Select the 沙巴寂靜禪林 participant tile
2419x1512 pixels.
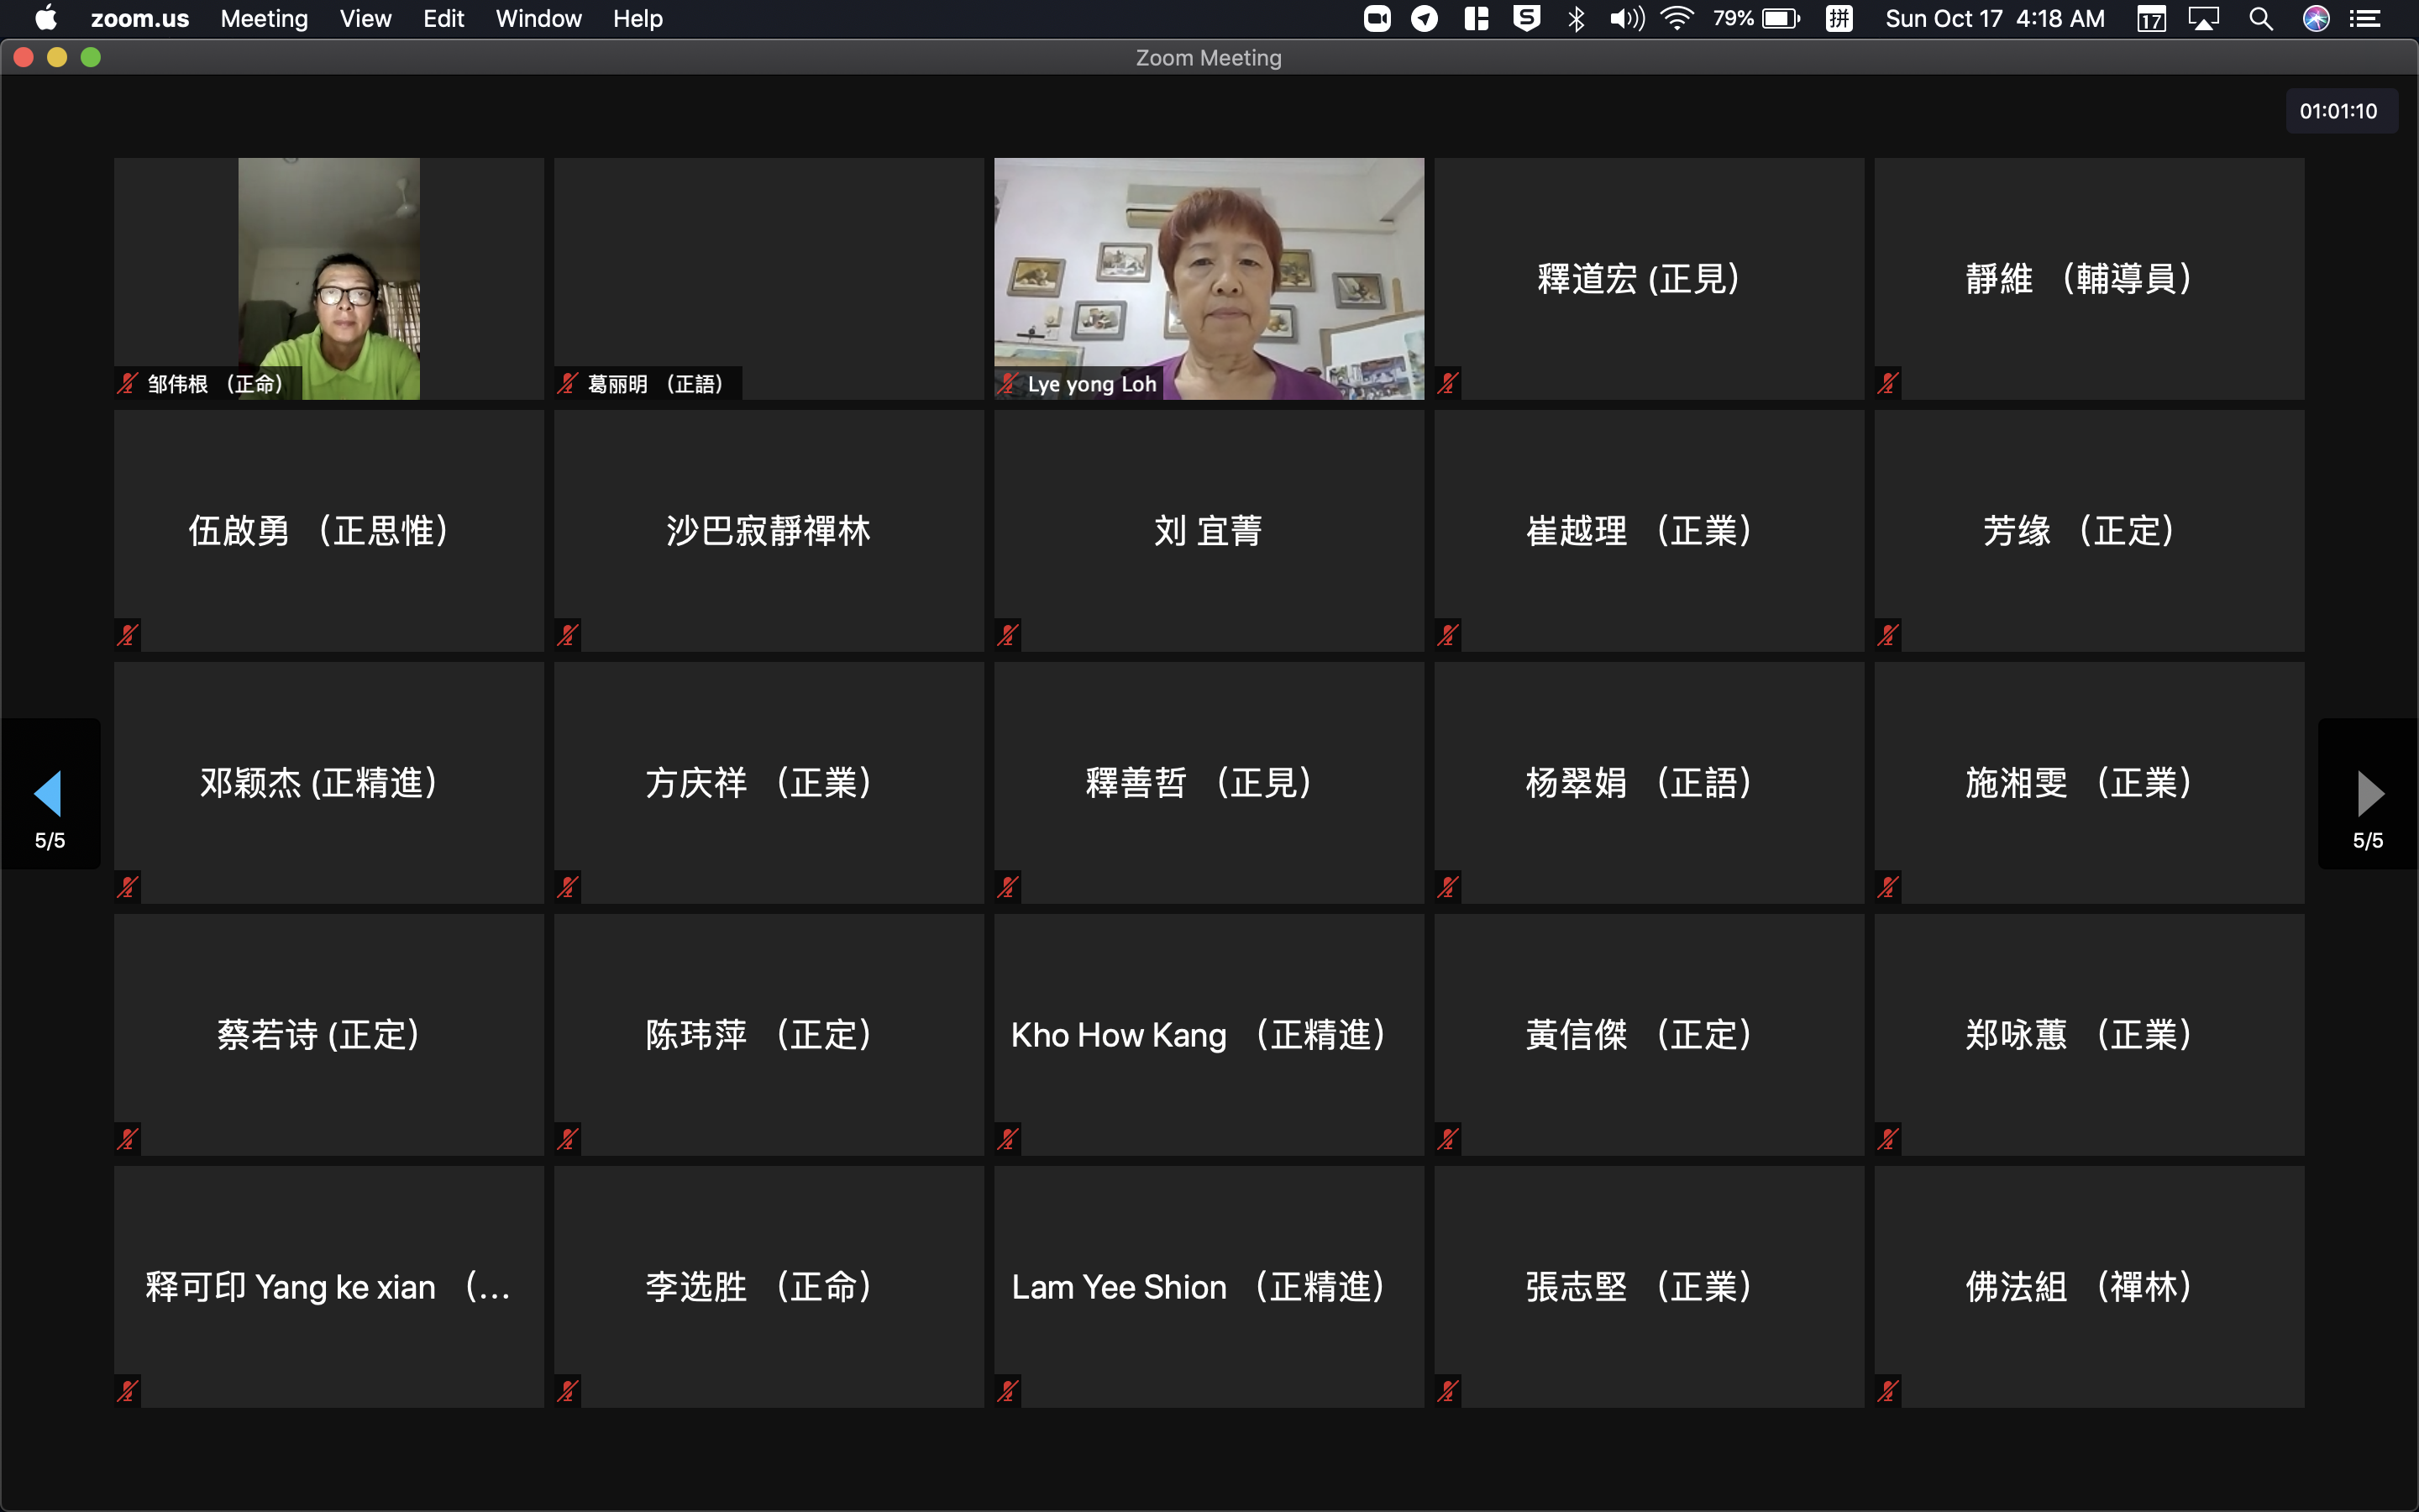point(768,531)
